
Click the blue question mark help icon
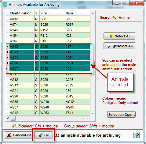point(137,135)
